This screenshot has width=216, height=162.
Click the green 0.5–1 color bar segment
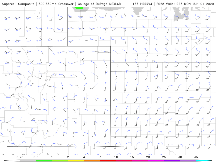(x=44, y=161)
